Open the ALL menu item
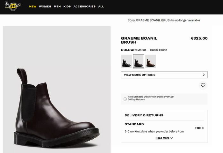 tap(101, 6)
